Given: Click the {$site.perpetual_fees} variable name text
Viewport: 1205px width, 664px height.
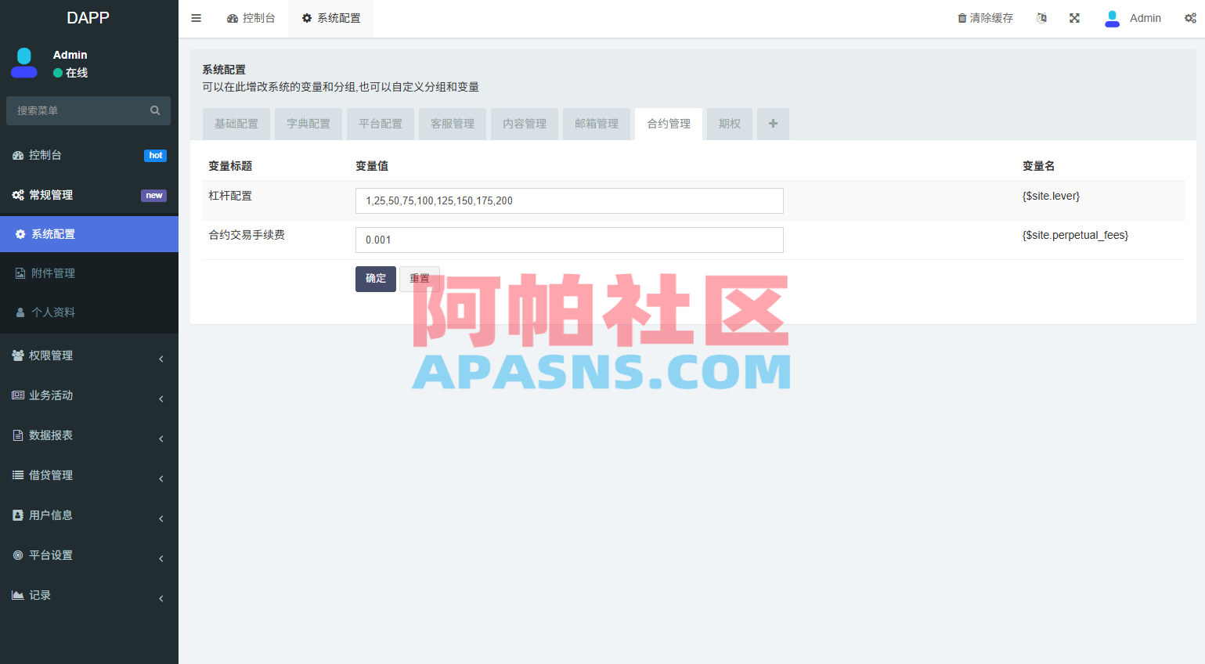Looking at the screenshot, I should (1075, 235).
